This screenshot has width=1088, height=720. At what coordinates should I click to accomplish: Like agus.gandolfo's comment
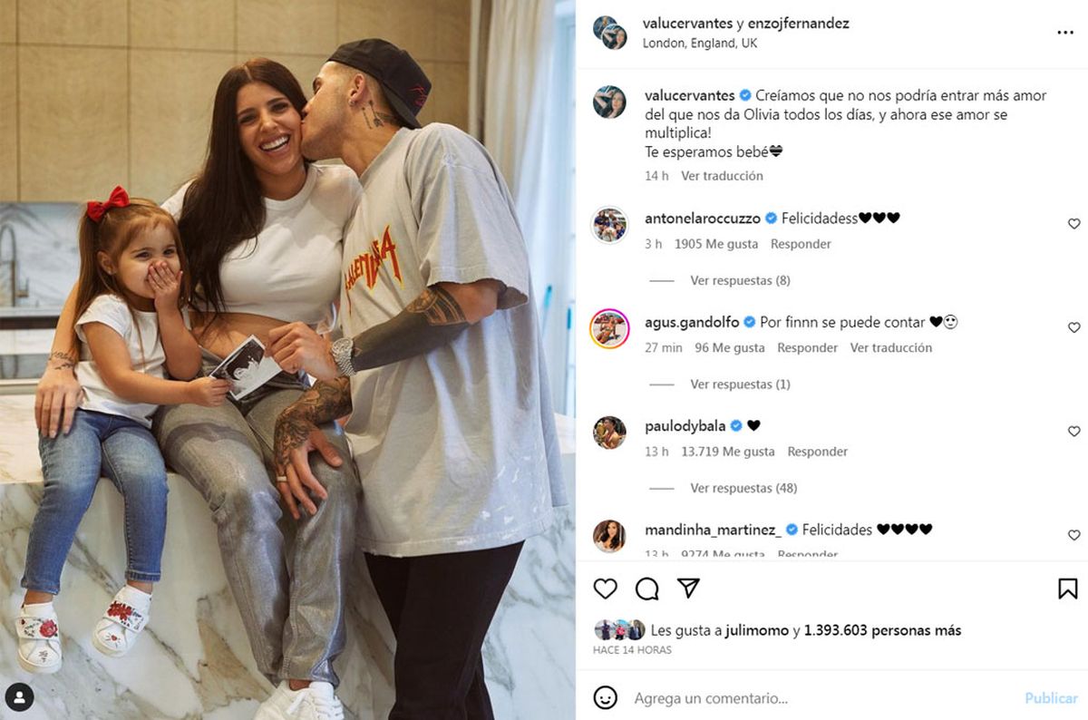tap(1074, 327)
